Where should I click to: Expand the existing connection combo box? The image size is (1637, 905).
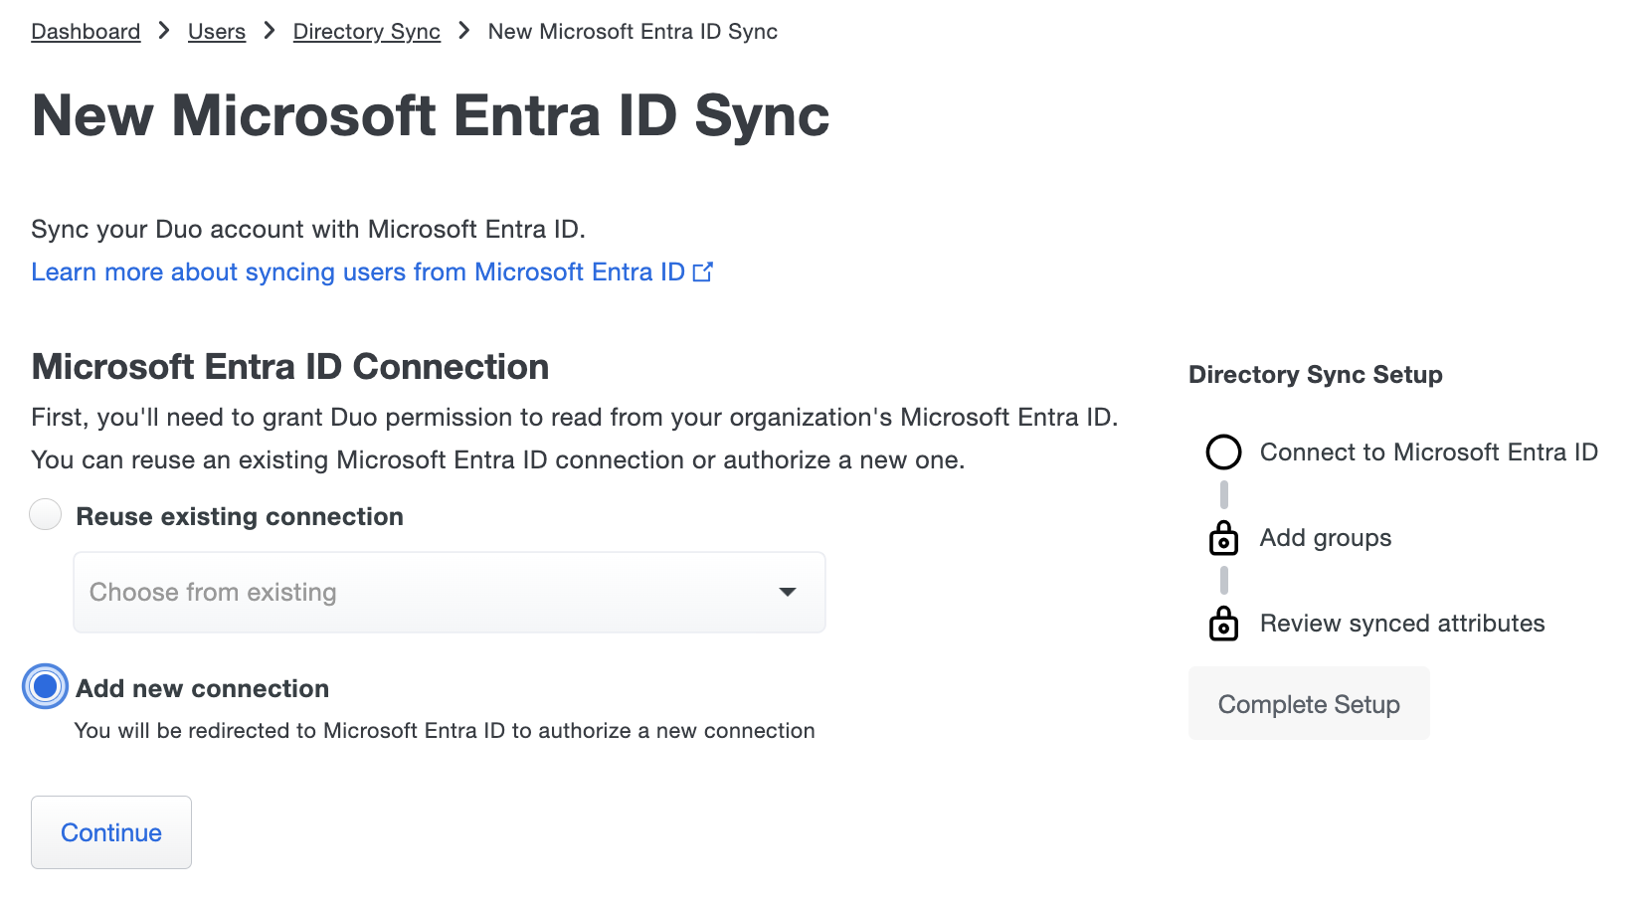(x=448, y=592)
